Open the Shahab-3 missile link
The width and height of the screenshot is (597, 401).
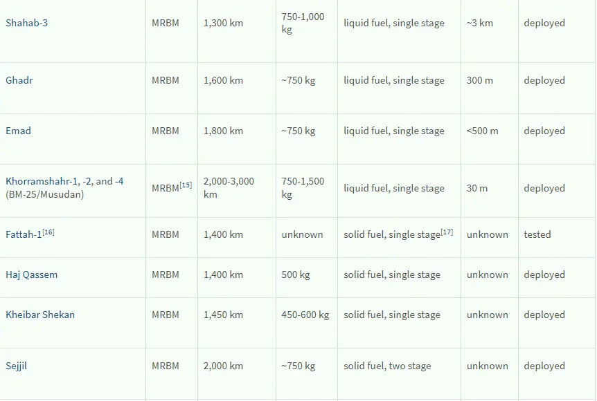click(x=26, y=23)
